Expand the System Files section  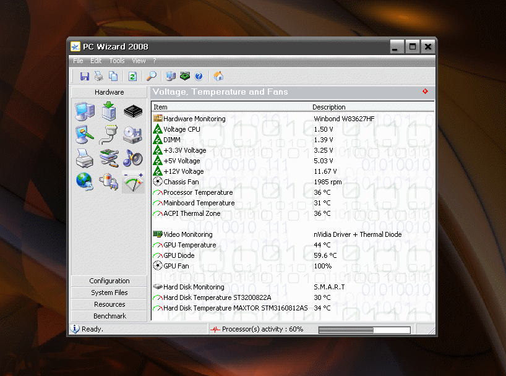[109, 293]
